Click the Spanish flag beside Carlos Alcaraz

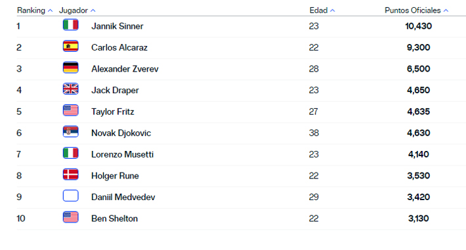[70, 46]
